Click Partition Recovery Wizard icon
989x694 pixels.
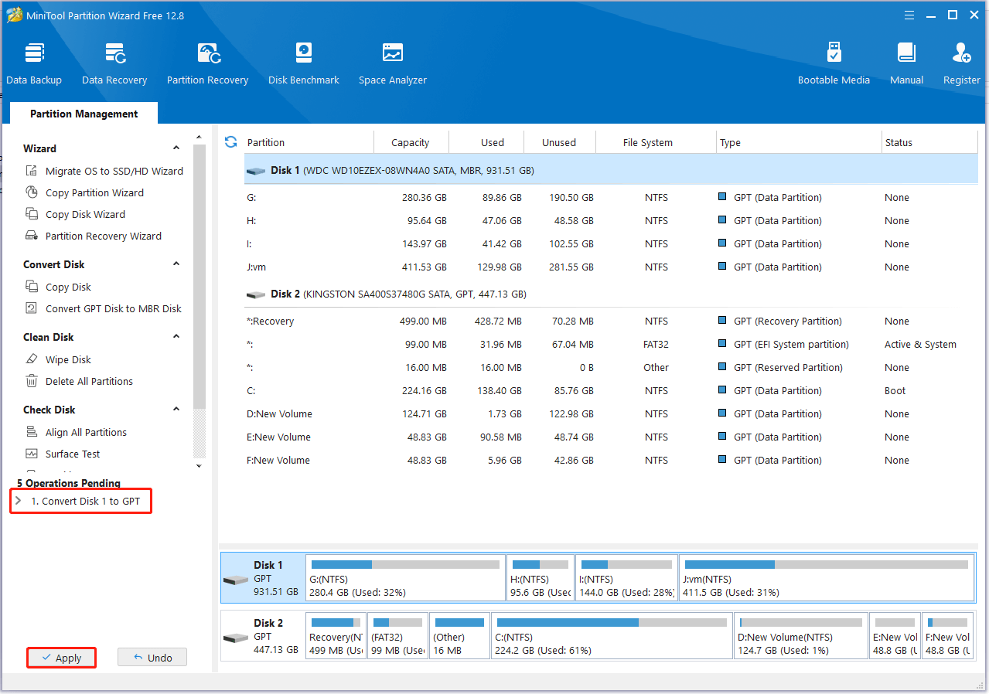pos(32,236)
